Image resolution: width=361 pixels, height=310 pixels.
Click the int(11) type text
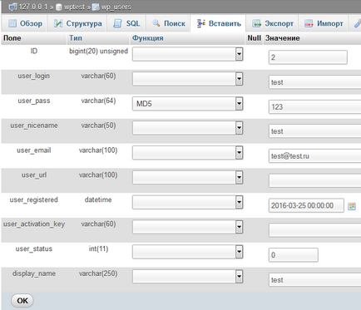(98, 248)
